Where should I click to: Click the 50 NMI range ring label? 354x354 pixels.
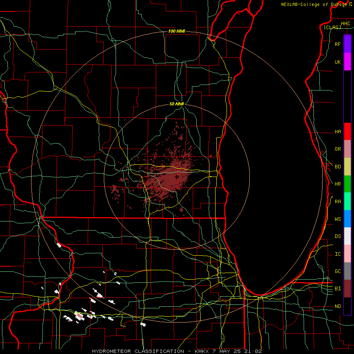177,104
